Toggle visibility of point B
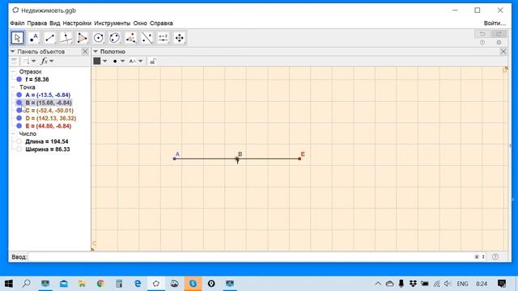This screenshot has width=518, height=291. (19, 103)
